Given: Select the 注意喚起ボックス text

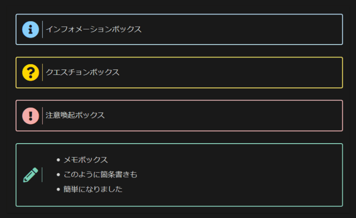Looking at the screenshot, I should tap(75, 115).
